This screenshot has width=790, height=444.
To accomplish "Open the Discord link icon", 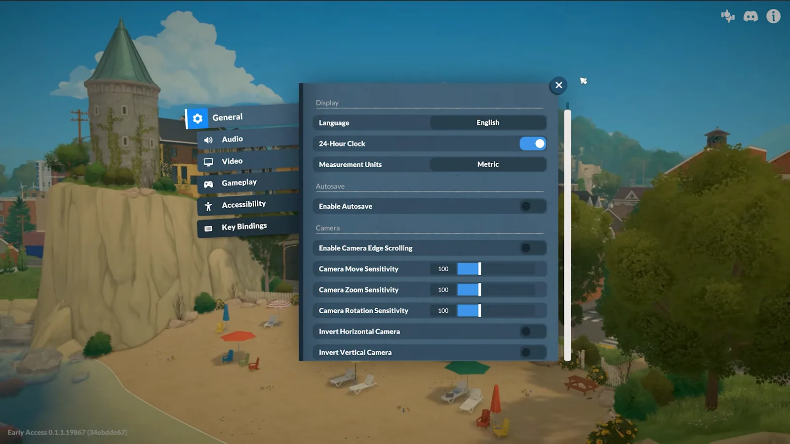I will coord(750,16).
